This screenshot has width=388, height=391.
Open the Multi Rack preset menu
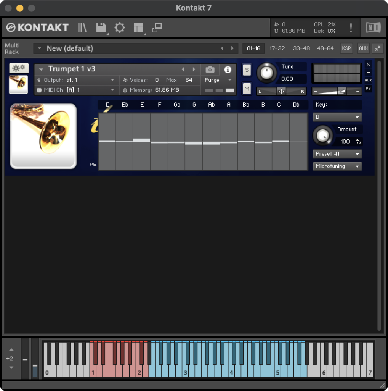(39, 48)
